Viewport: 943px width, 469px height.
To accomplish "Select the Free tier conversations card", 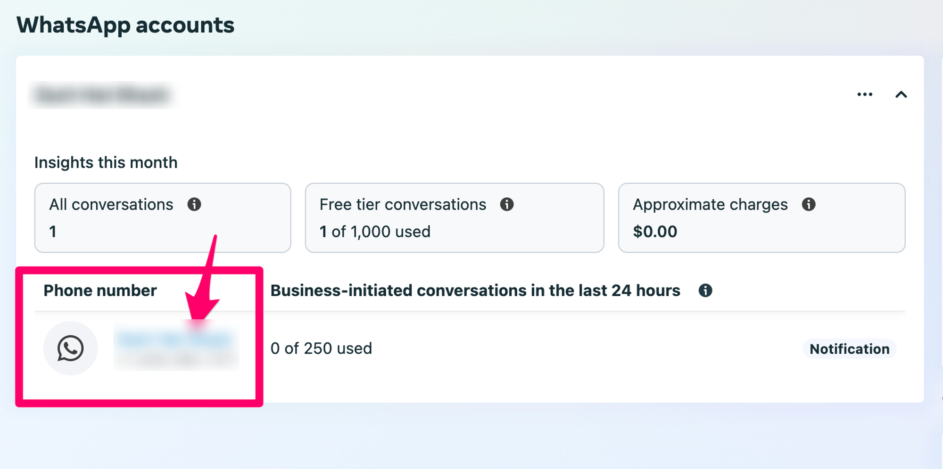I will click(455, 218).
